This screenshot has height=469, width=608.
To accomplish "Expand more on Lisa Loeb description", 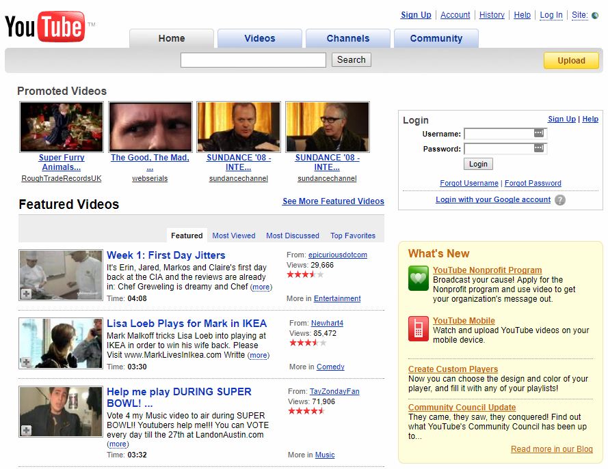I will (x=259, y=355).
